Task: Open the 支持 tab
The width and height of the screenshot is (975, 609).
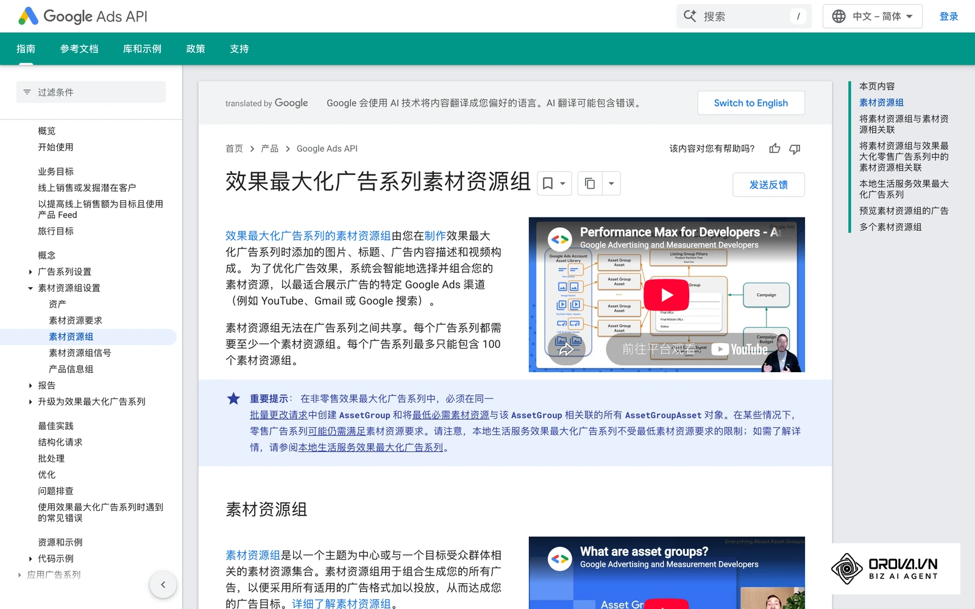Action: 239,49
